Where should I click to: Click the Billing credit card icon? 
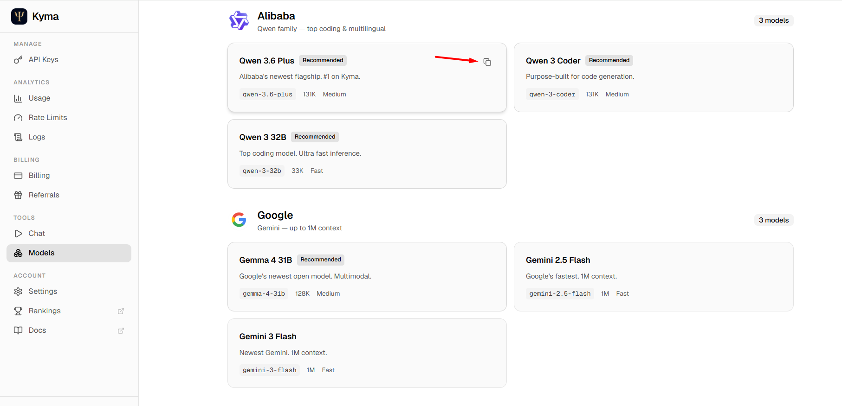pyautogui.click(x=18, y=176)
